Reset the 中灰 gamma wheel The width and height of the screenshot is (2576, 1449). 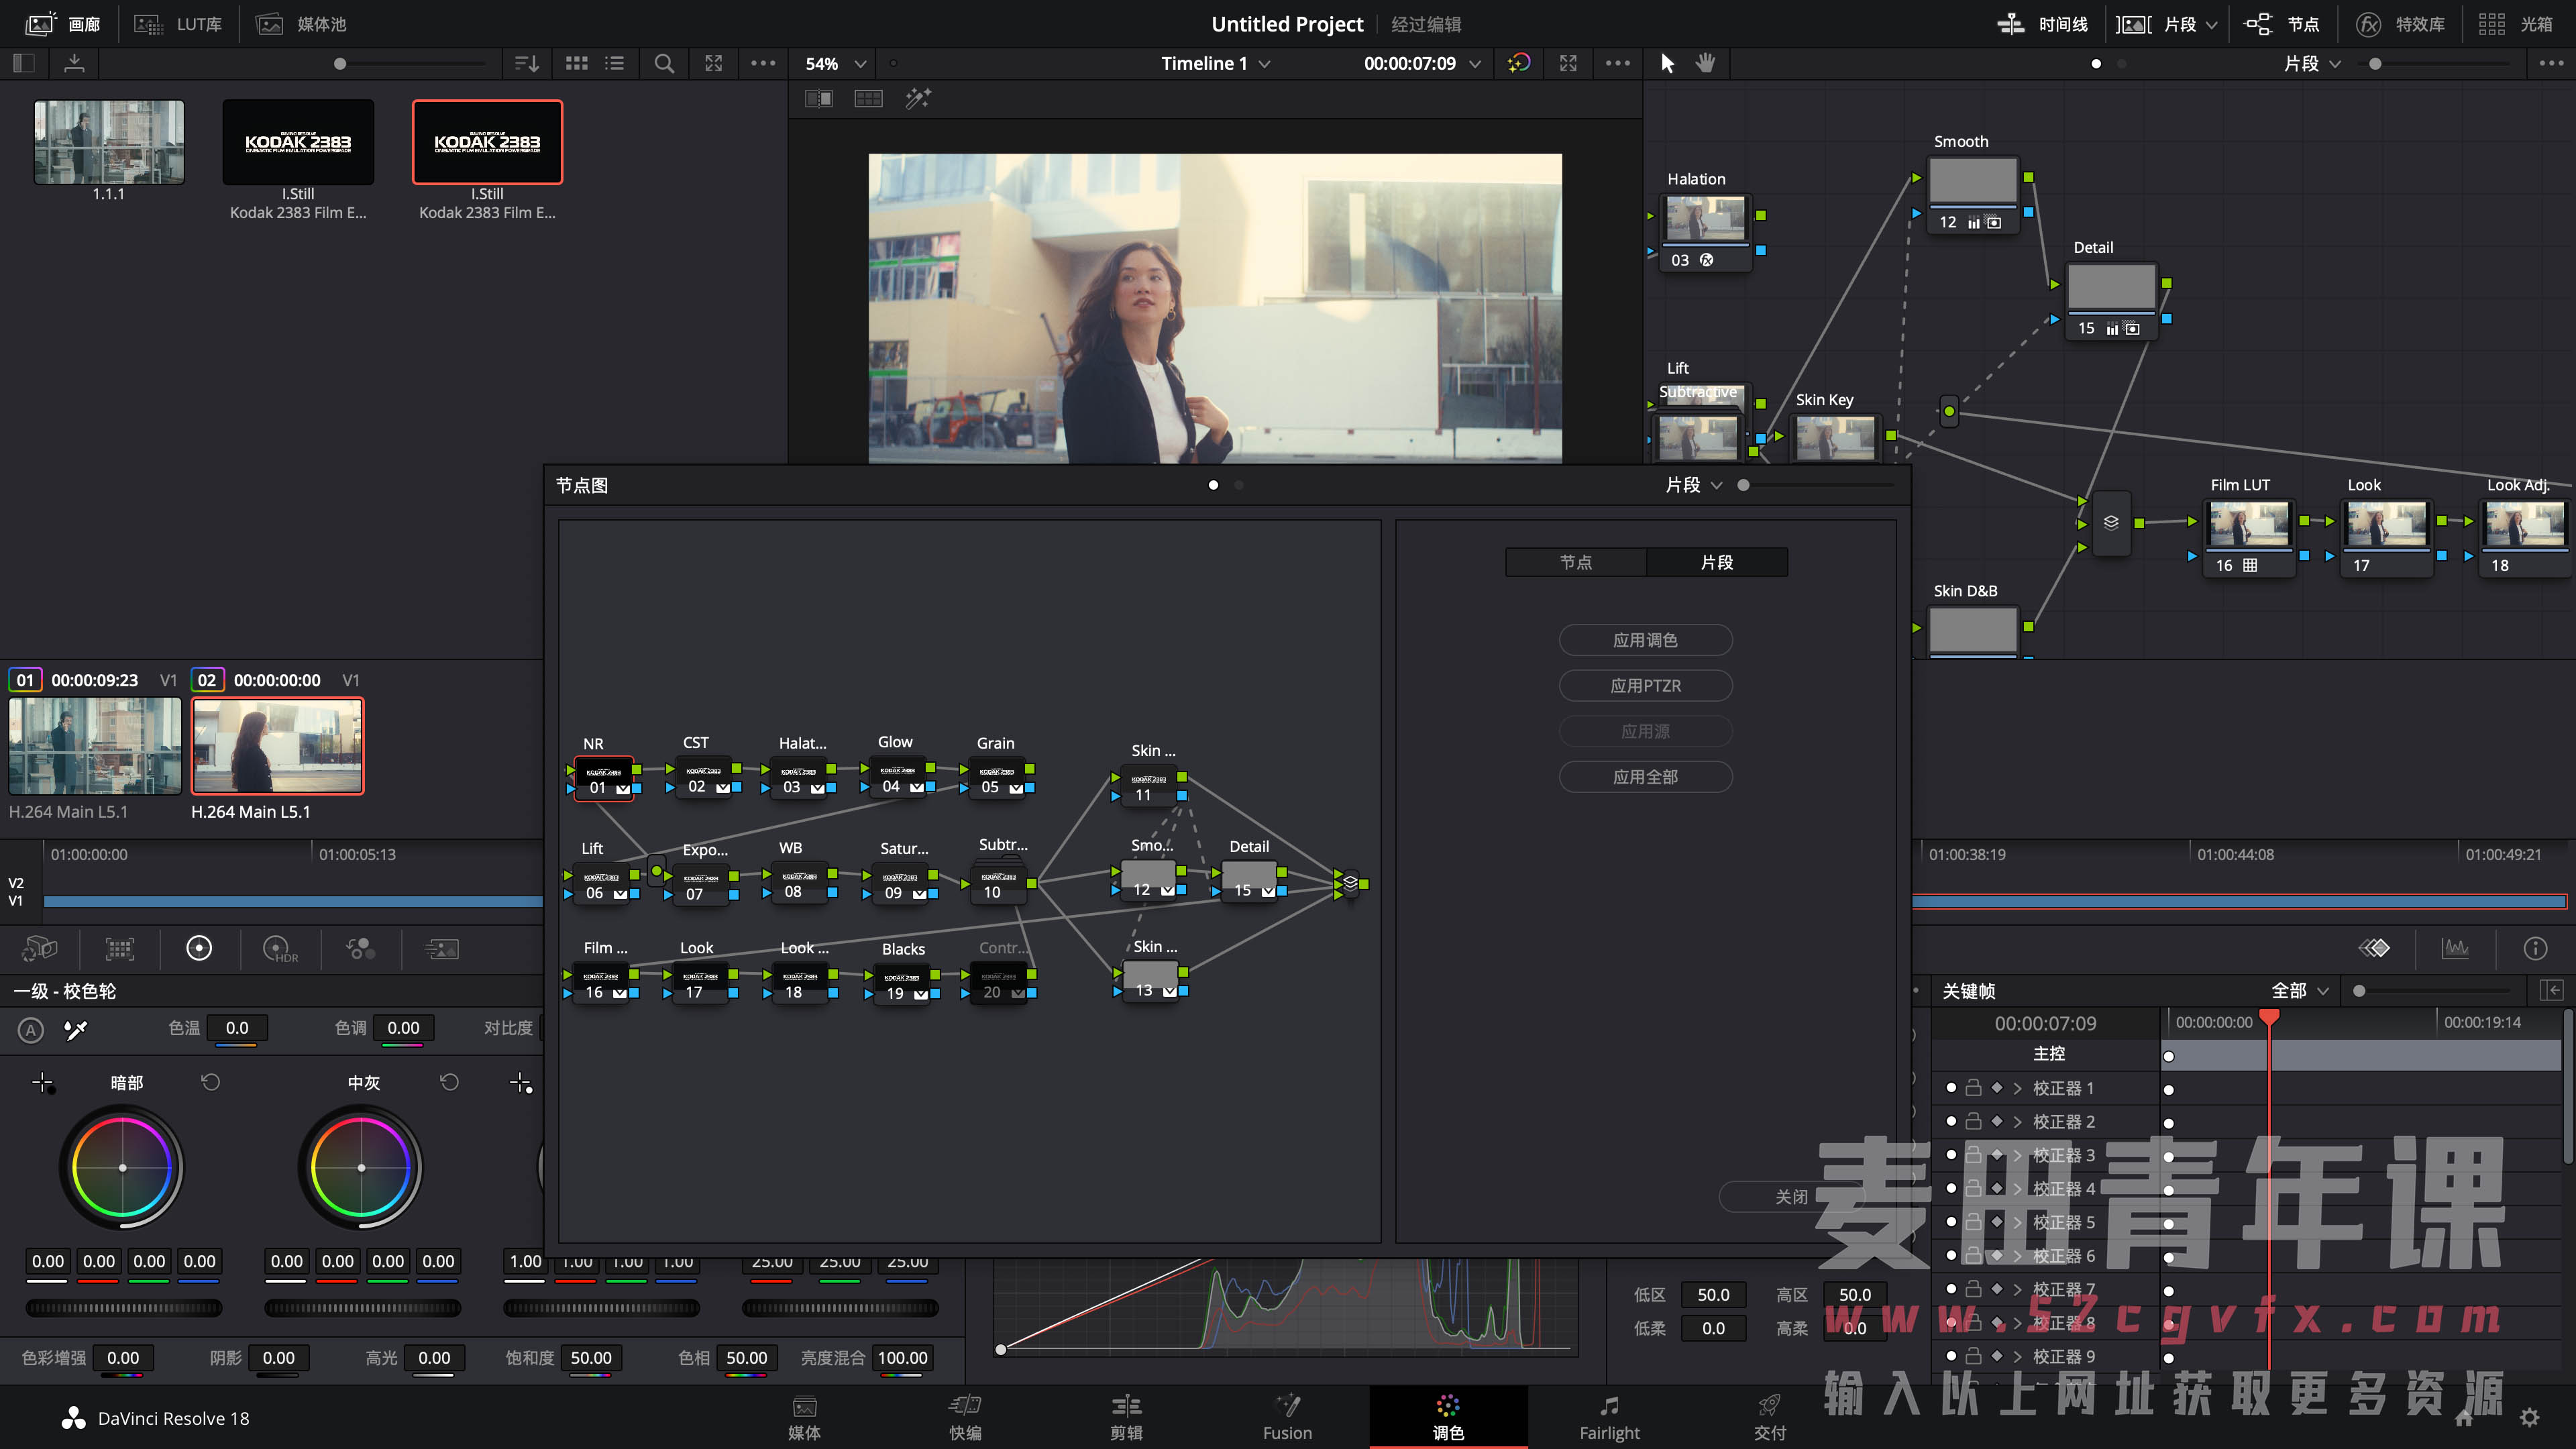pos(449,1082)
